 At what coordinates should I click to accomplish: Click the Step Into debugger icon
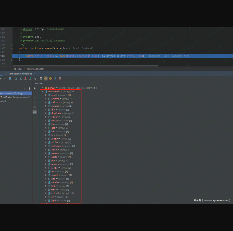(x=21, y=78)
